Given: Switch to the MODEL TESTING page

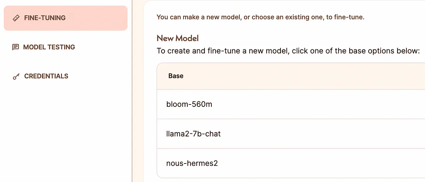Looking at the screenshot, I should coord(49,47).
